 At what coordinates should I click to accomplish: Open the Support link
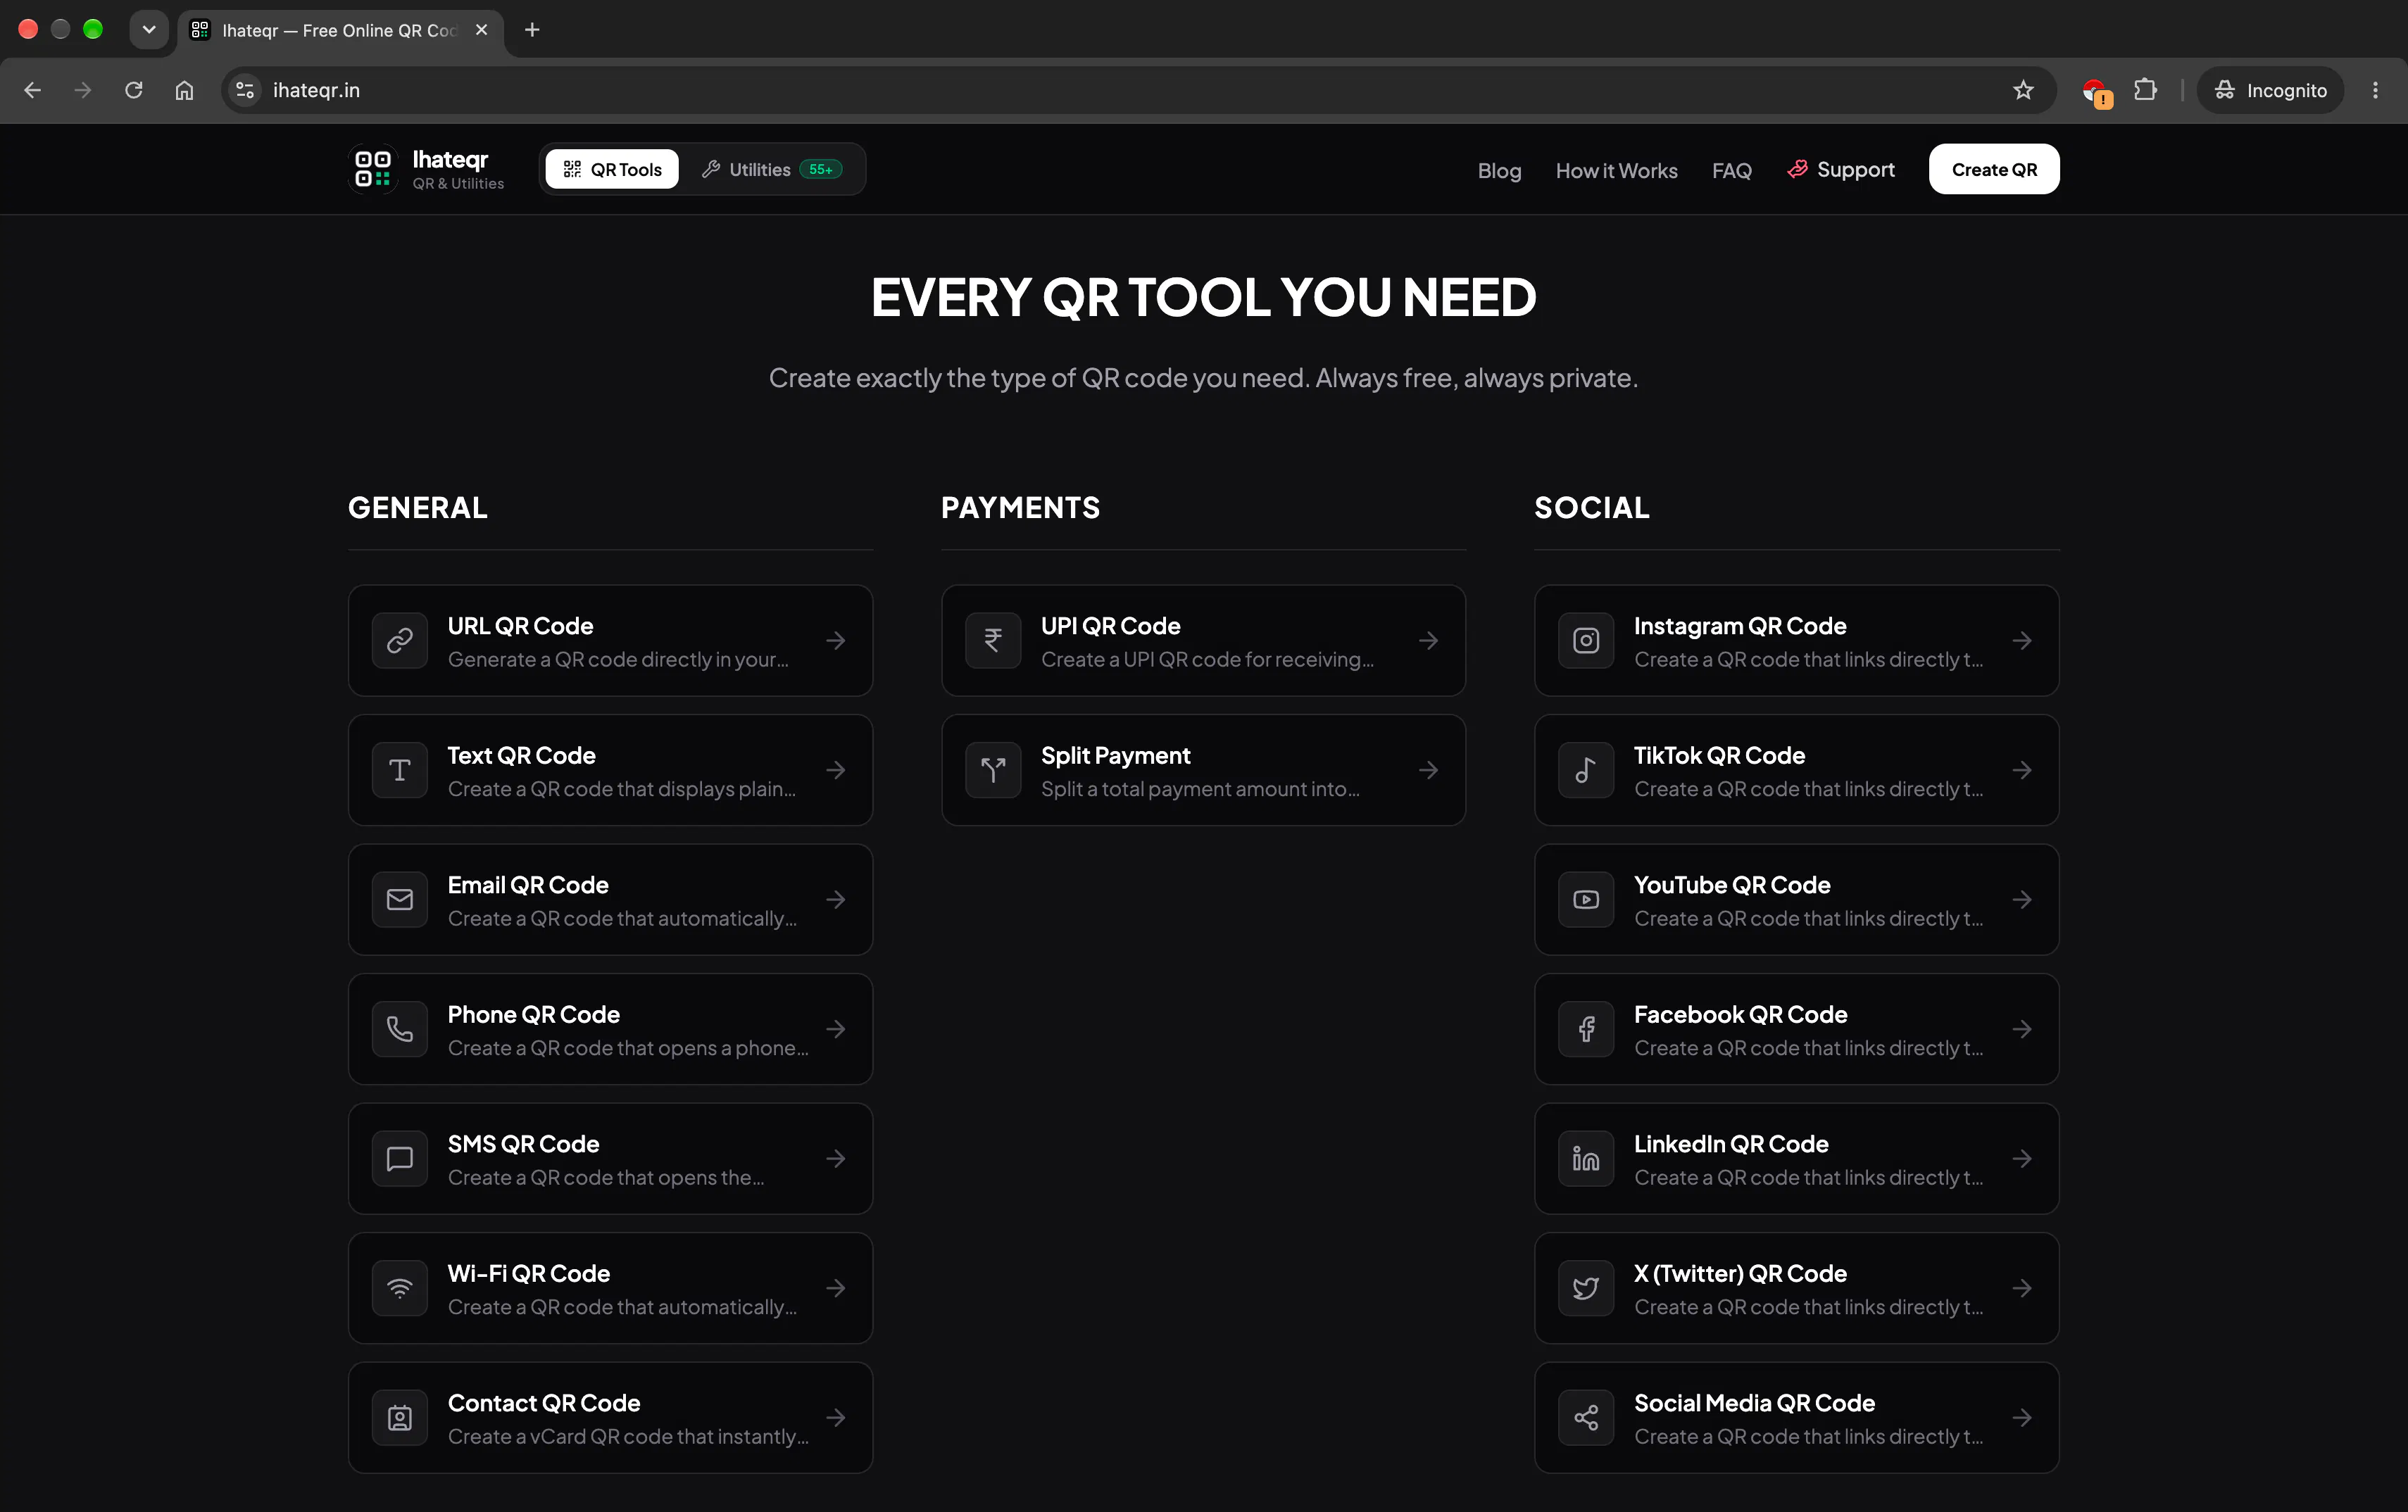pos(1841,170)
